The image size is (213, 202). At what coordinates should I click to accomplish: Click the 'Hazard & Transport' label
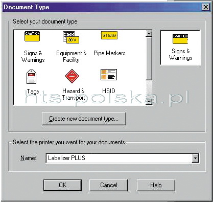74,94
